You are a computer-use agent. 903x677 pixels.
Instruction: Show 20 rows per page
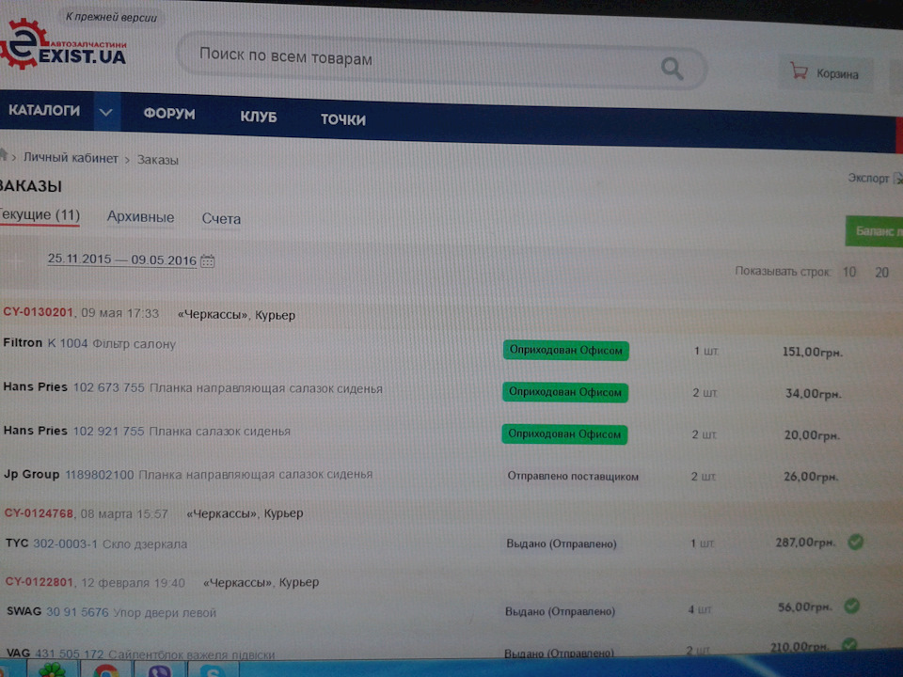[x=881, y=273]
